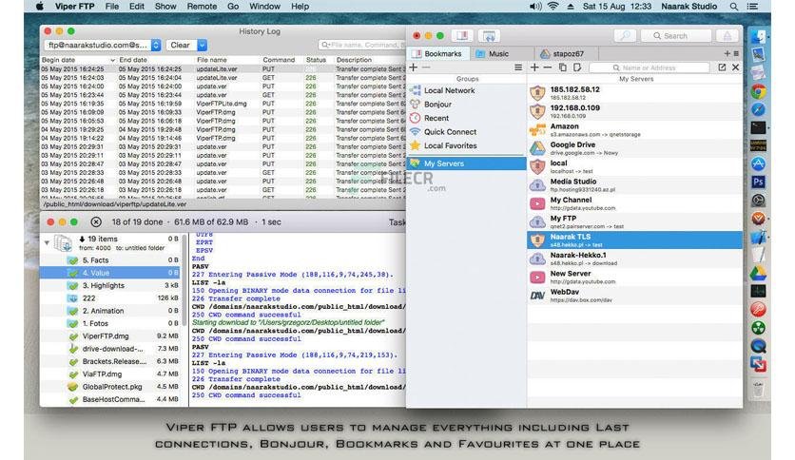Viewport: 795px width, 460px height.
Task: Cancel transfer with the circled X icon
Action: [x=96, y=221]
